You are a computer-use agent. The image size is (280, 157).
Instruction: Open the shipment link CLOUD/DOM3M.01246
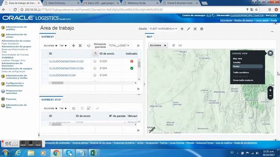62,75
